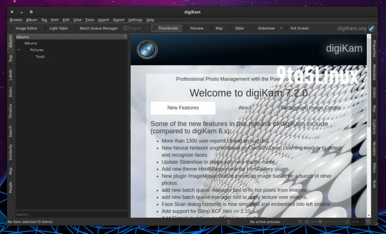Collapse the Pictures album tree node
386x234 pixels.
19,50
